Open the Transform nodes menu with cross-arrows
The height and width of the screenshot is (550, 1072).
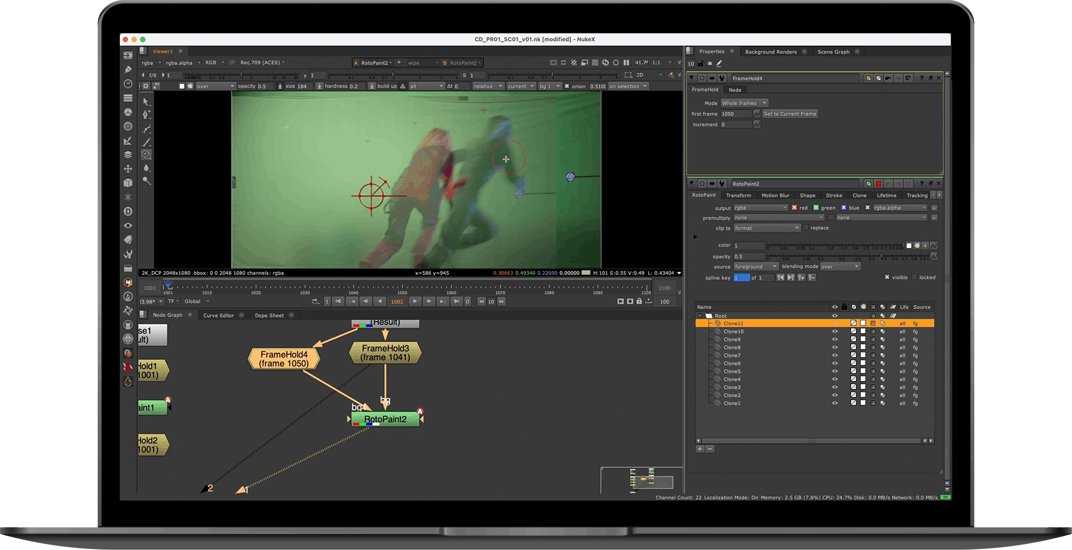pyautogui.click(x=128, y=169)
